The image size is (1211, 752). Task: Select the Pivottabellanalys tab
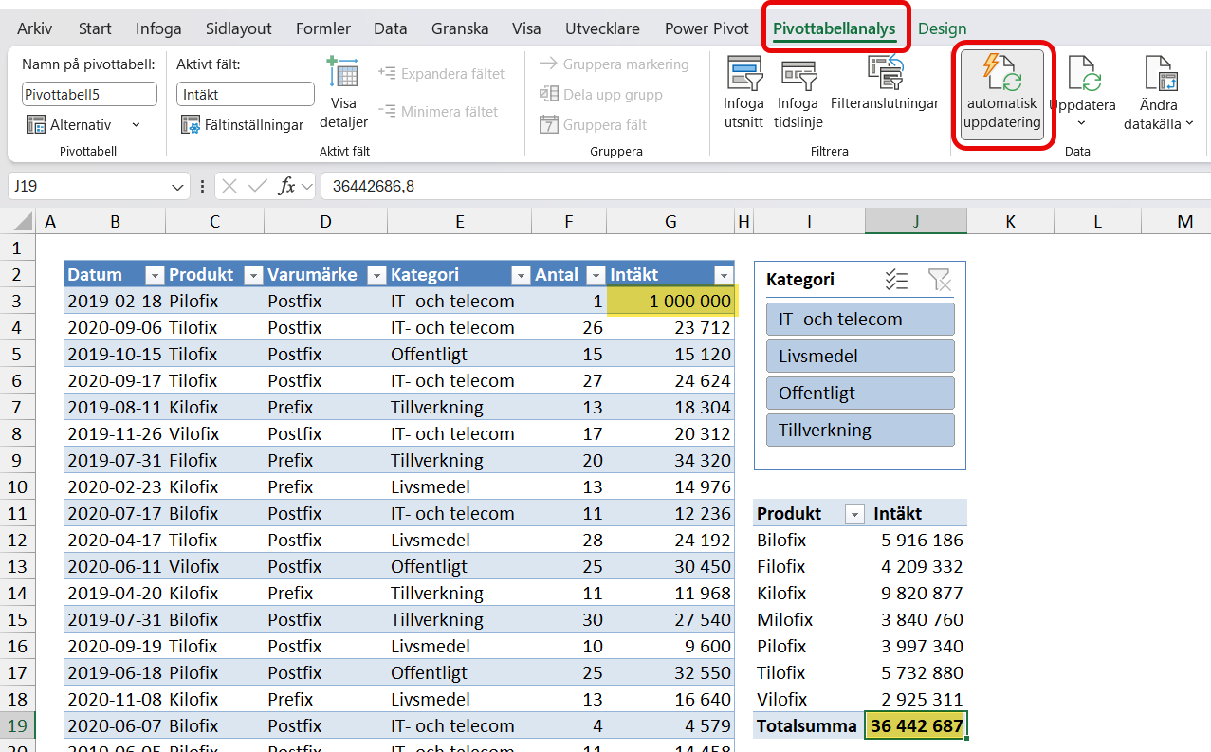835,28
